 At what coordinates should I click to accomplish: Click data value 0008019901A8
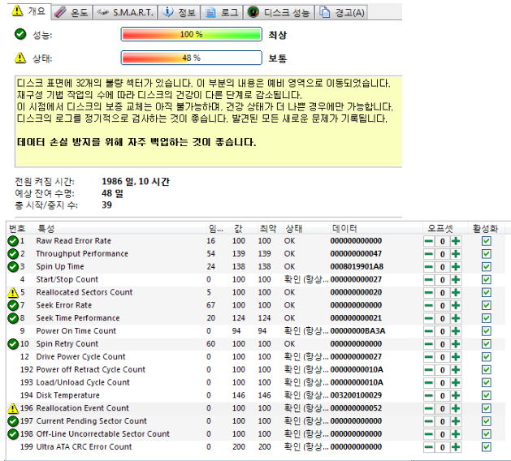357,267
